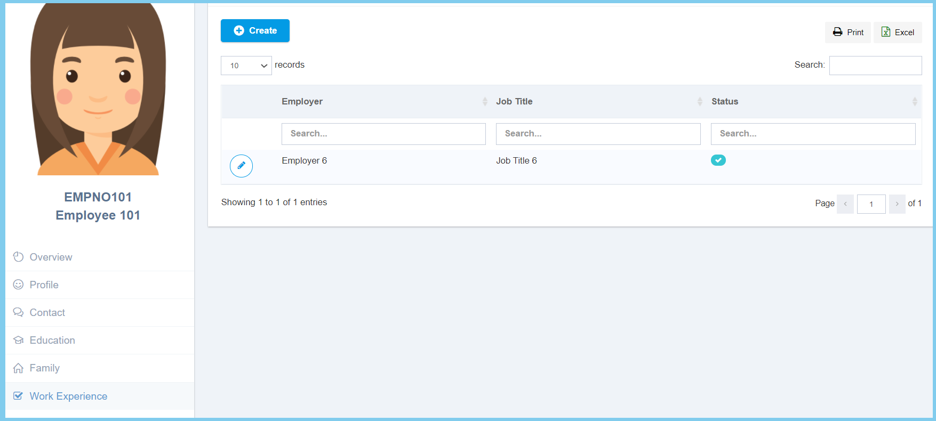The width and height of the screenshot is (936, 421).
Task: Click the previous page arrow
Action: pyautogui.click(x=845, y=204)
